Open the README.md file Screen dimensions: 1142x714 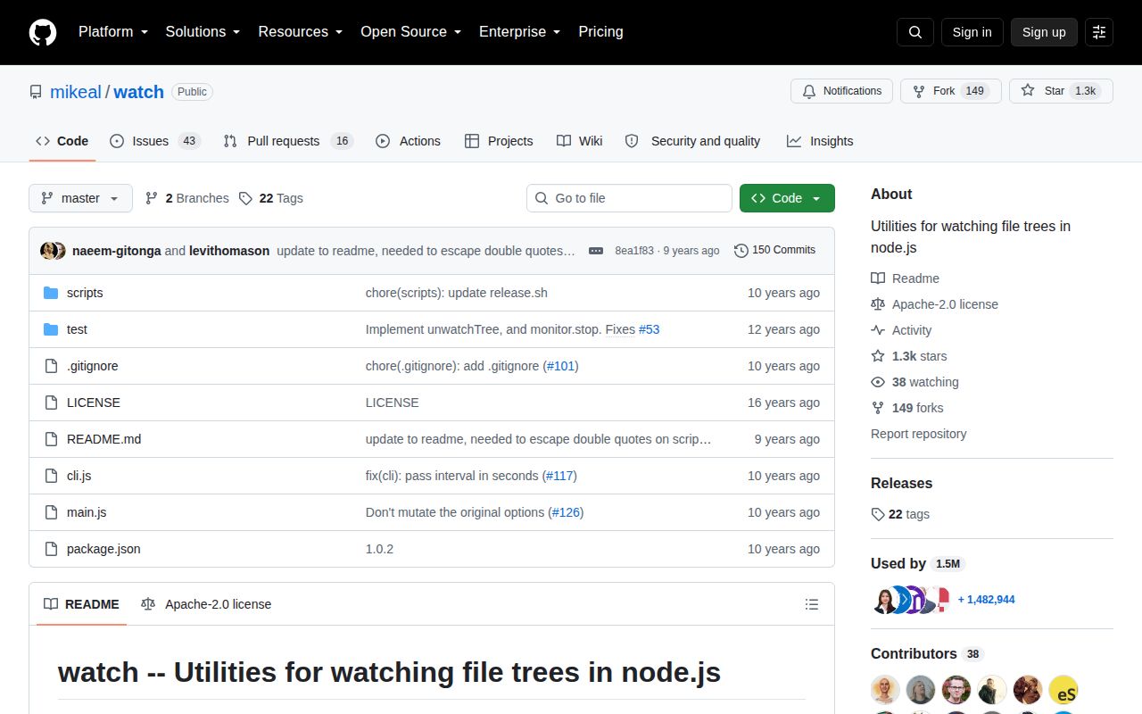(x=103, y=439)
